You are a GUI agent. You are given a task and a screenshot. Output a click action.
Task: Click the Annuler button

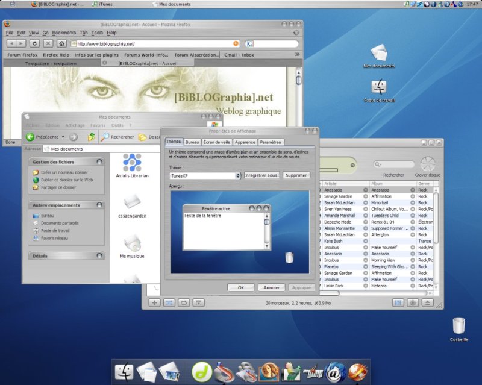click(x=272, y=287)
